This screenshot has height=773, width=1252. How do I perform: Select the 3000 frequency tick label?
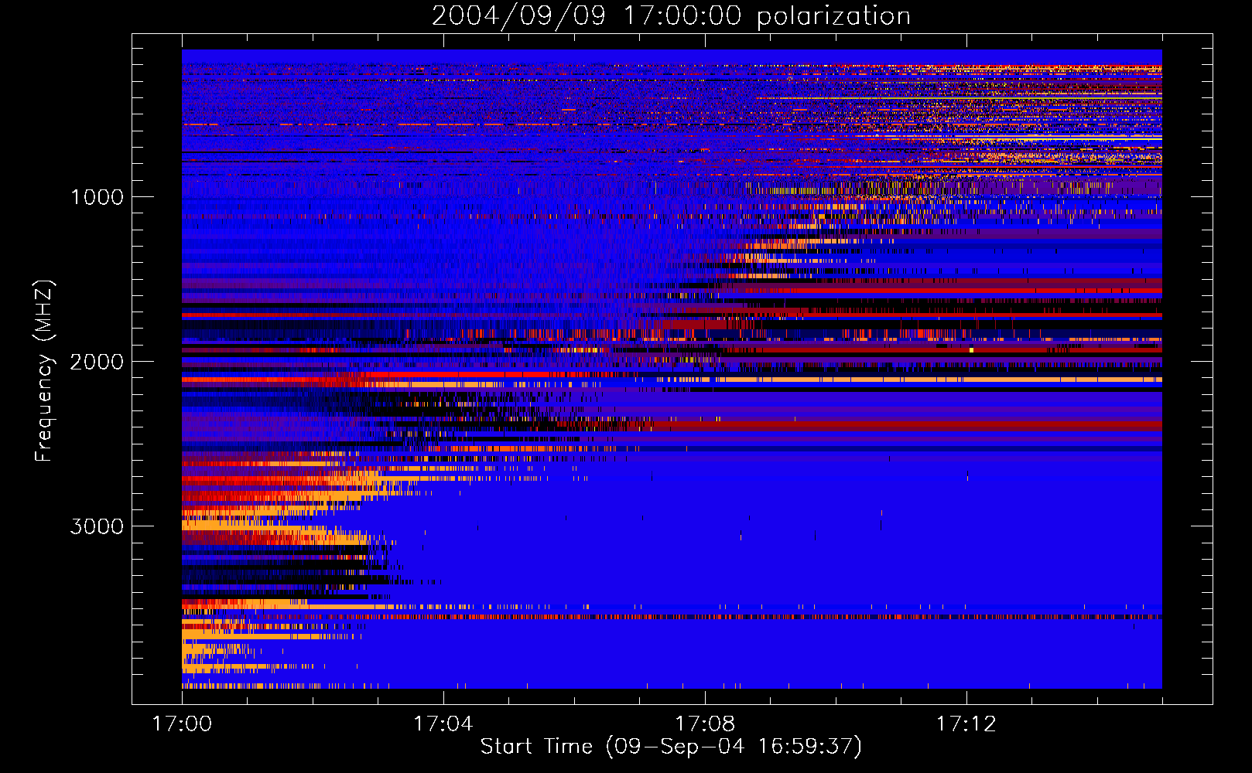pos(97,526)
